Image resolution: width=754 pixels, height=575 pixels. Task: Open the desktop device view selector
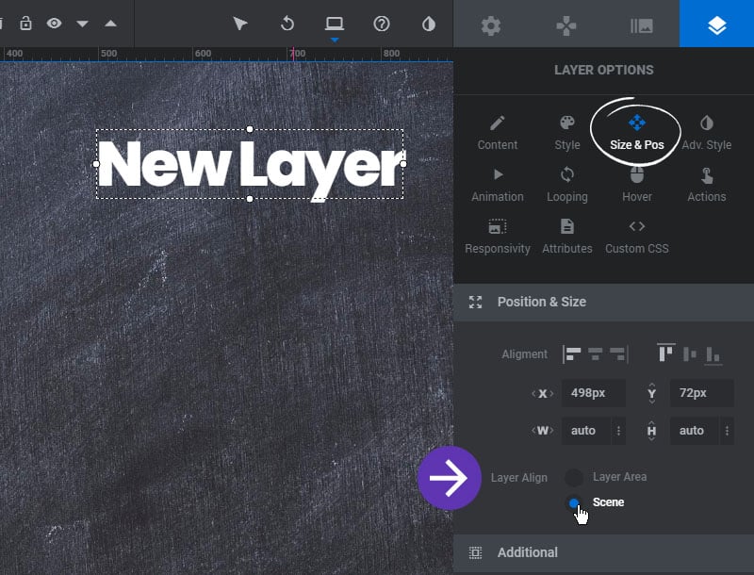335,23
